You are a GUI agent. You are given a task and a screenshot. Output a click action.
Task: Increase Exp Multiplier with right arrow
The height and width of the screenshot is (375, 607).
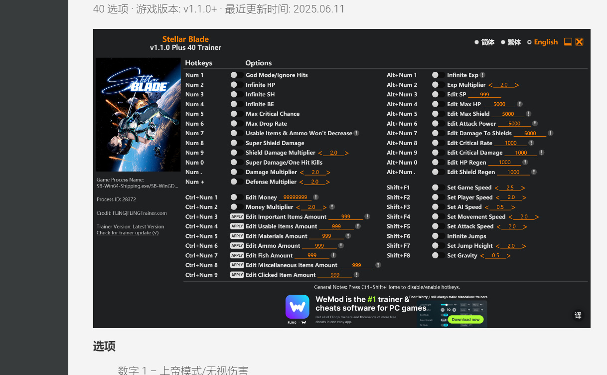(x=517, y=85)
